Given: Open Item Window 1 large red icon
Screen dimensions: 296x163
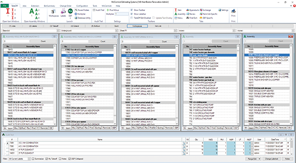Looking at the screenshot, I should 8,11.
